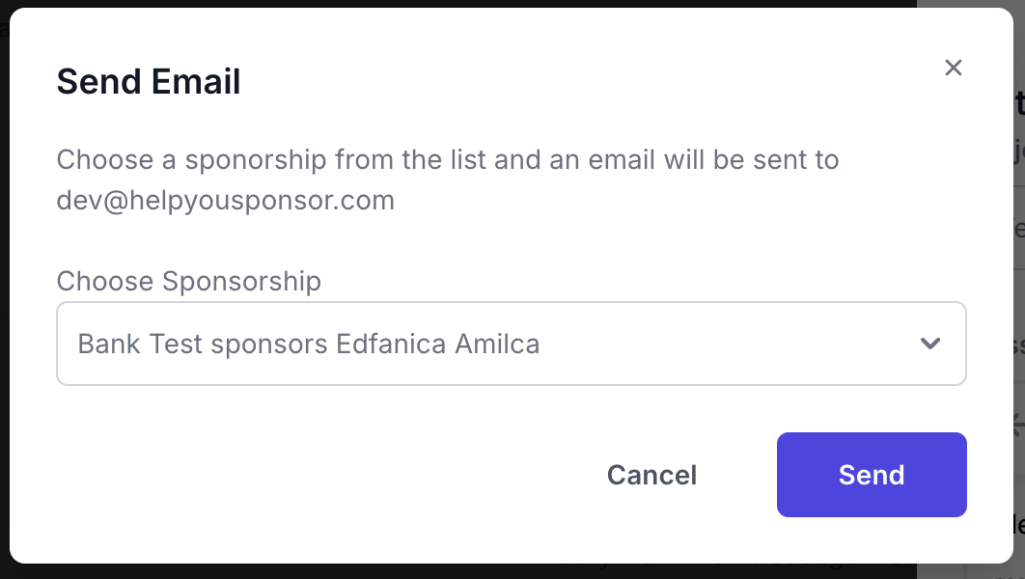Click 'Amilca' in the selected sponsorship value
Viewport: 1025px width, 579px height.
497,344
